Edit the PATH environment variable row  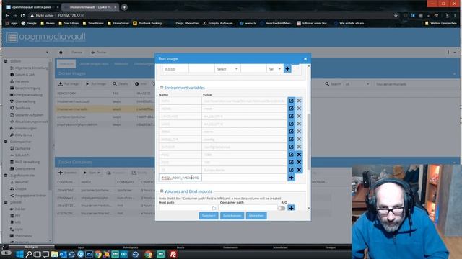291,101
